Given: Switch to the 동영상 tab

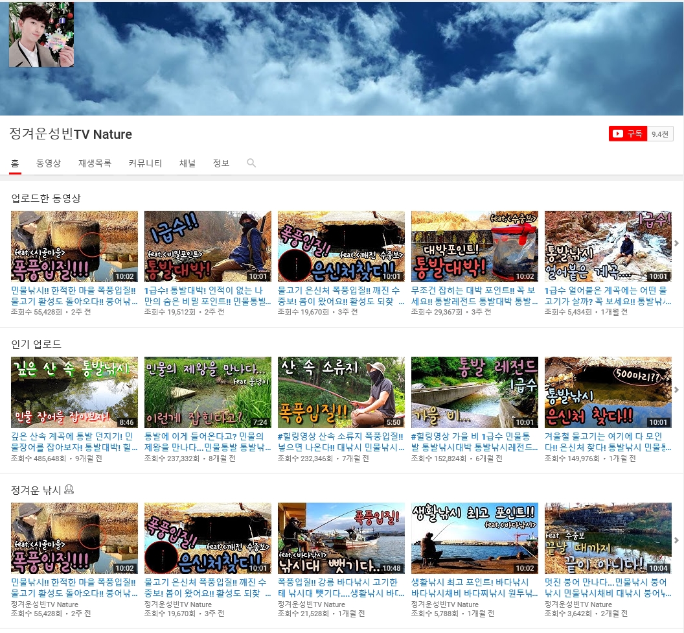Looking at the screenshot, I should [x=49, y=163].
